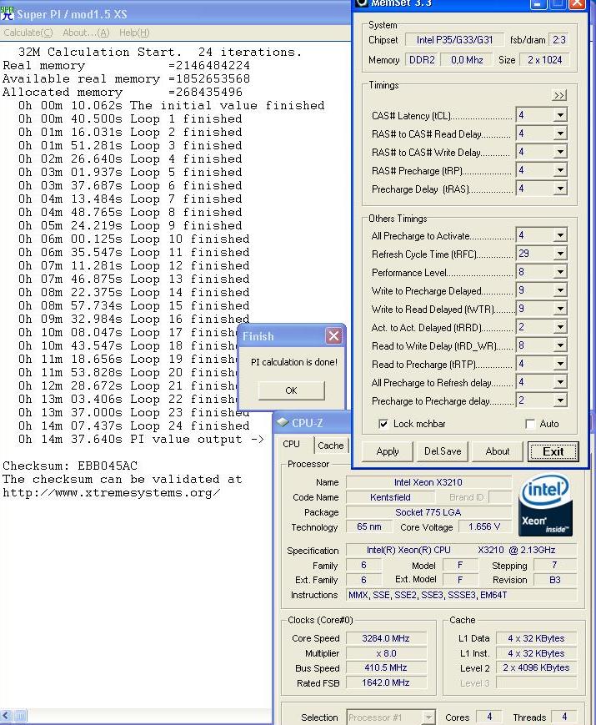Open the RAS# to CAS# Write Delay dropdown
This screenshot has width=596, height=725.
pyautogui.click(x=560, y=152)
